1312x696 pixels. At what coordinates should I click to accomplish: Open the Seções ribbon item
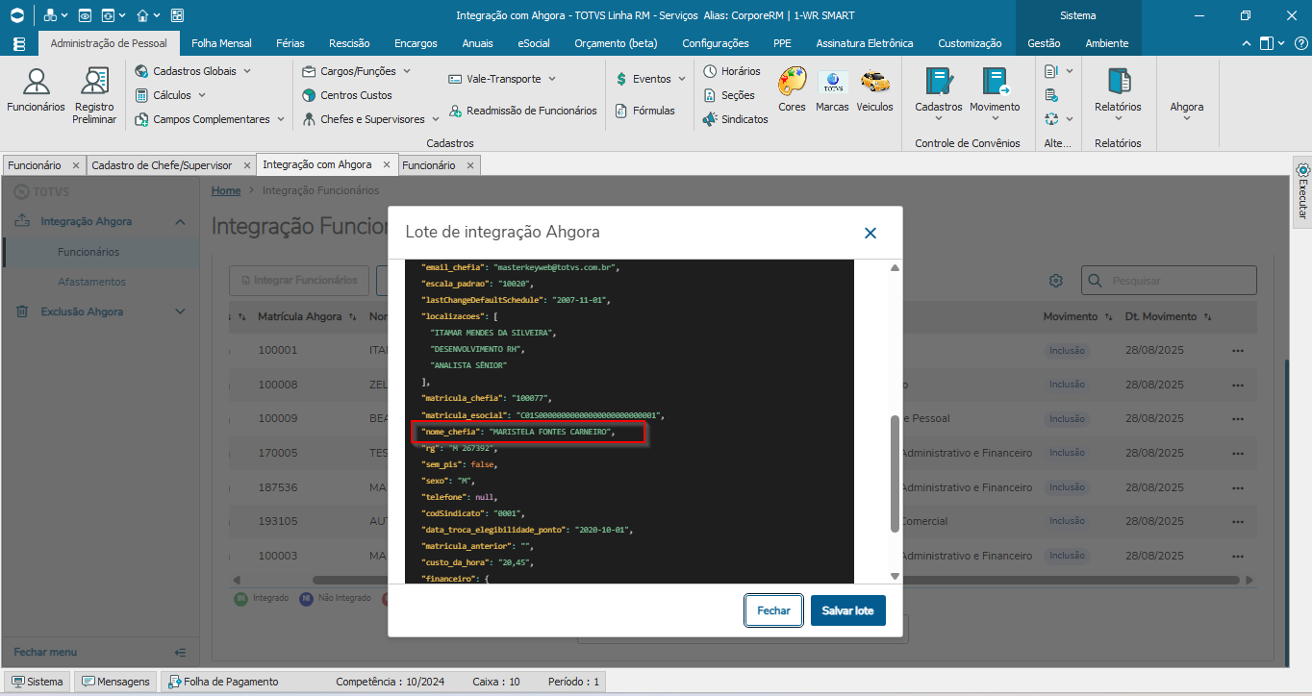[x=729, y=95]
